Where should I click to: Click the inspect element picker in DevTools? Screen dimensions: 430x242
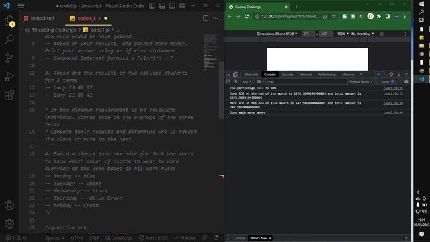[228, 75]
